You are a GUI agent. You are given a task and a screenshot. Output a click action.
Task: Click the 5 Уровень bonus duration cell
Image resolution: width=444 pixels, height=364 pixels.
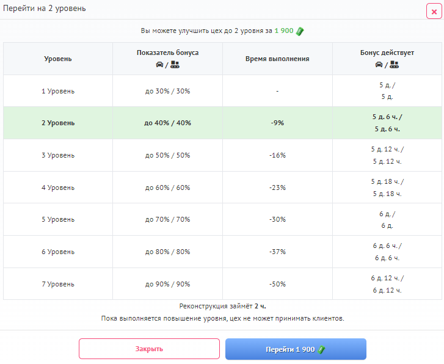pyautogui.click(x=387, y=220)
